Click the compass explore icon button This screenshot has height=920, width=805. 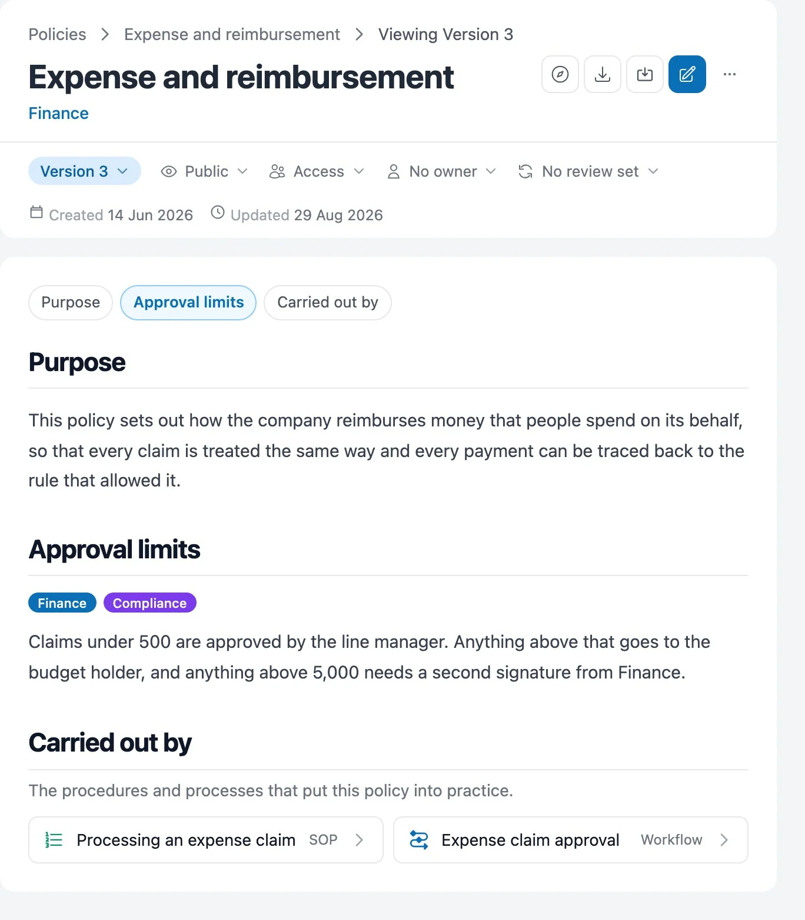pos(560,74)
